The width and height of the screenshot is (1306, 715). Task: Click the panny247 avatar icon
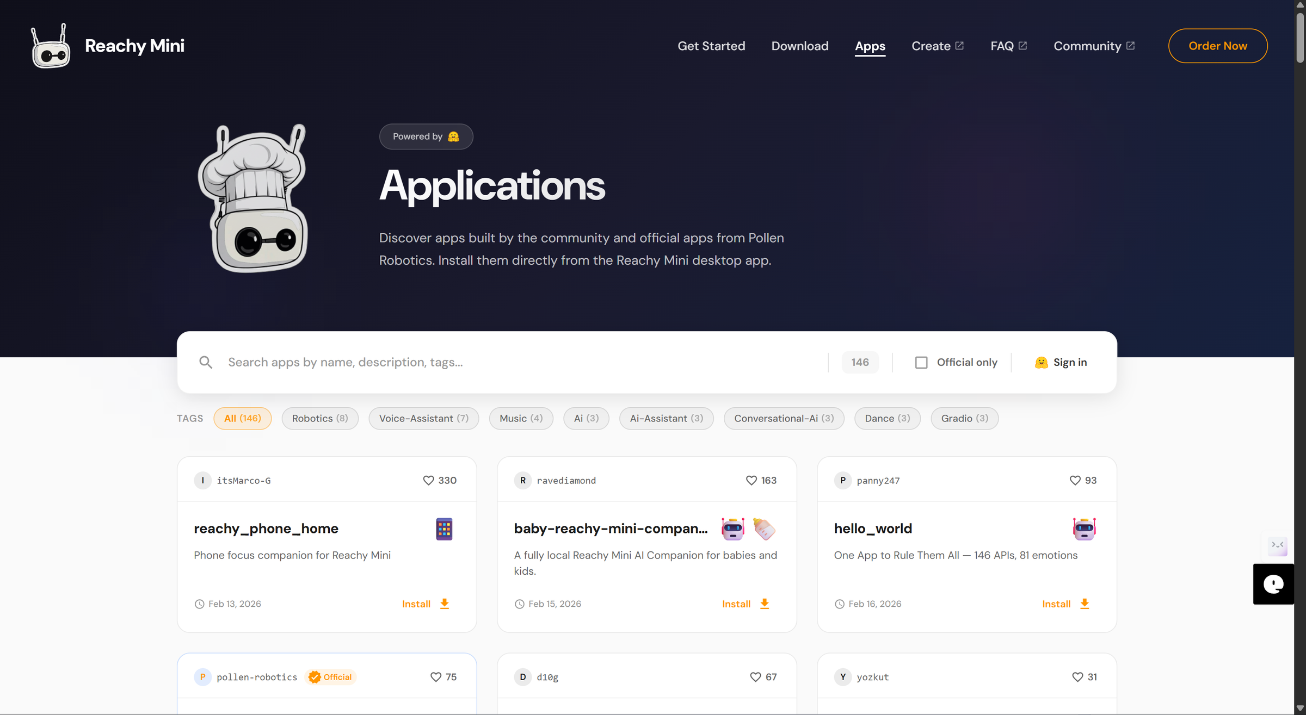[x=842, y=481]
